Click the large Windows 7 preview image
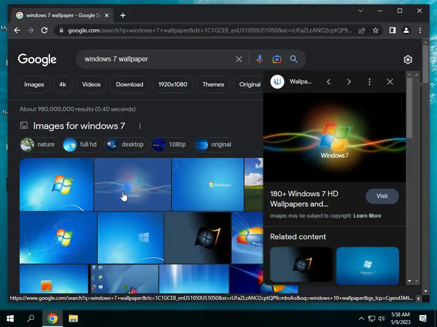The height and width of the screenshot is (327, 437). (335, 138)
